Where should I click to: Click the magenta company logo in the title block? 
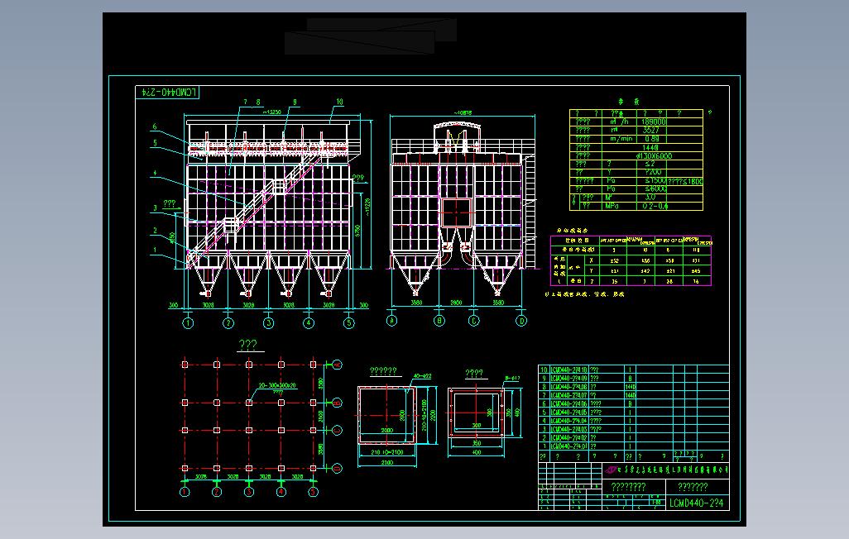click(x=612, y=470)
